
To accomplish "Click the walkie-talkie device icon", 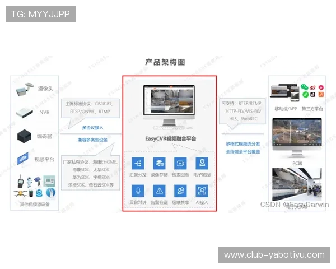I will coord(21,181).
